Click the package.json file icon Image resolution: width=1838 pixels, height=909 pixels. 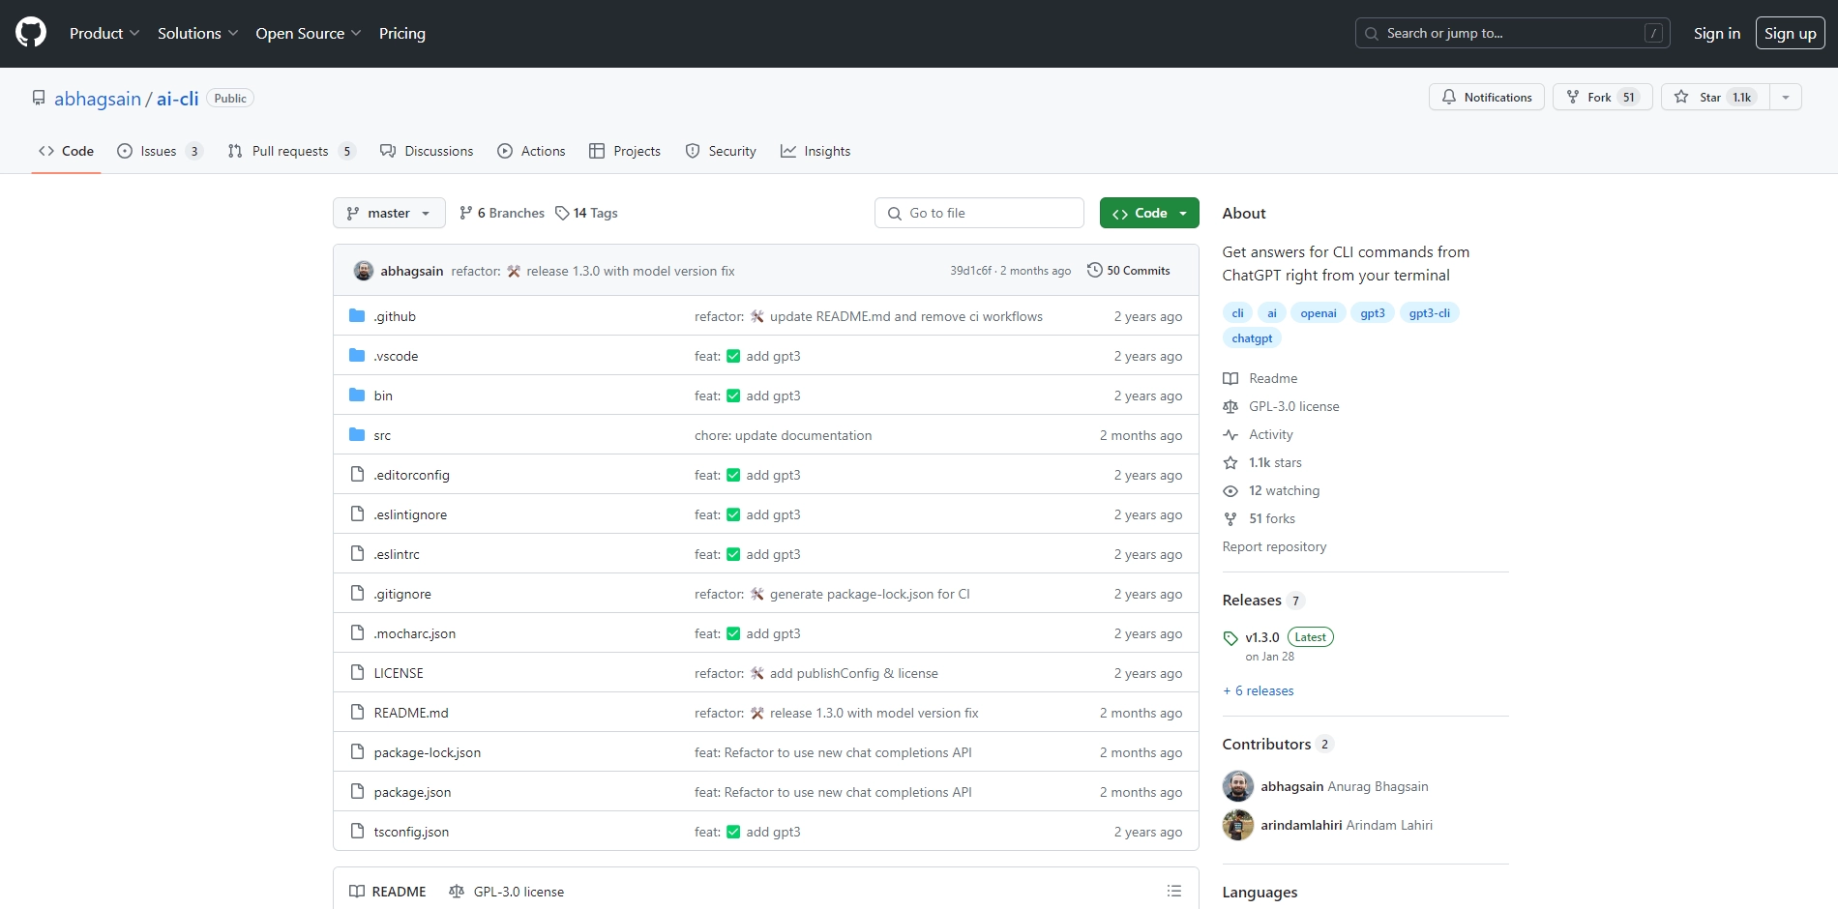click(357, 792)
